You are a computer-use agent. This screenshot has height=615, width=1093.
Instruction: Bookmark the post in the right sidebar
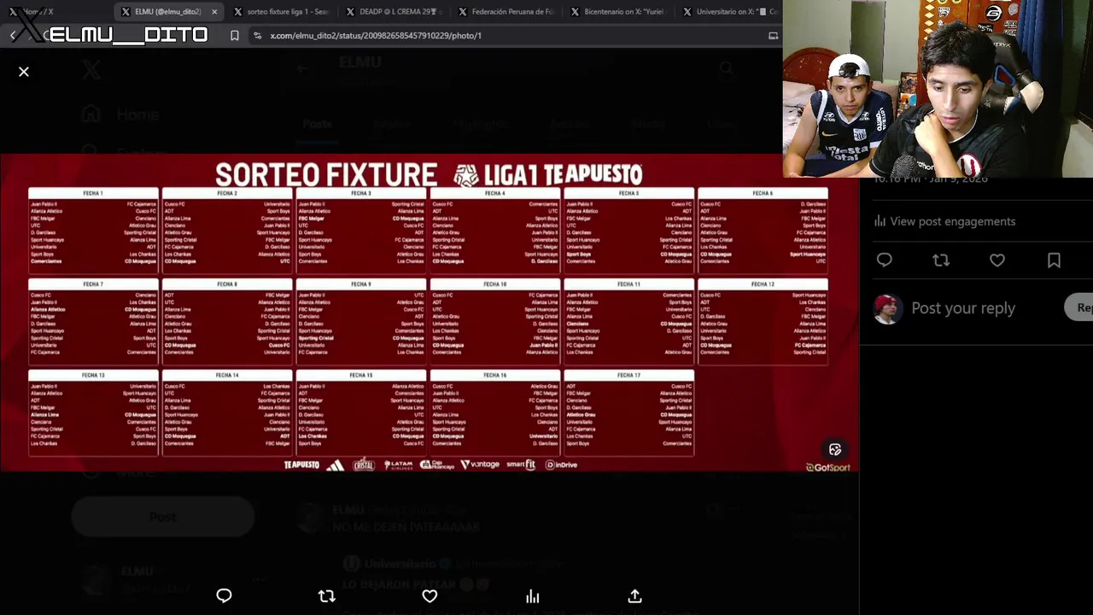click(x=1054, y=261)
